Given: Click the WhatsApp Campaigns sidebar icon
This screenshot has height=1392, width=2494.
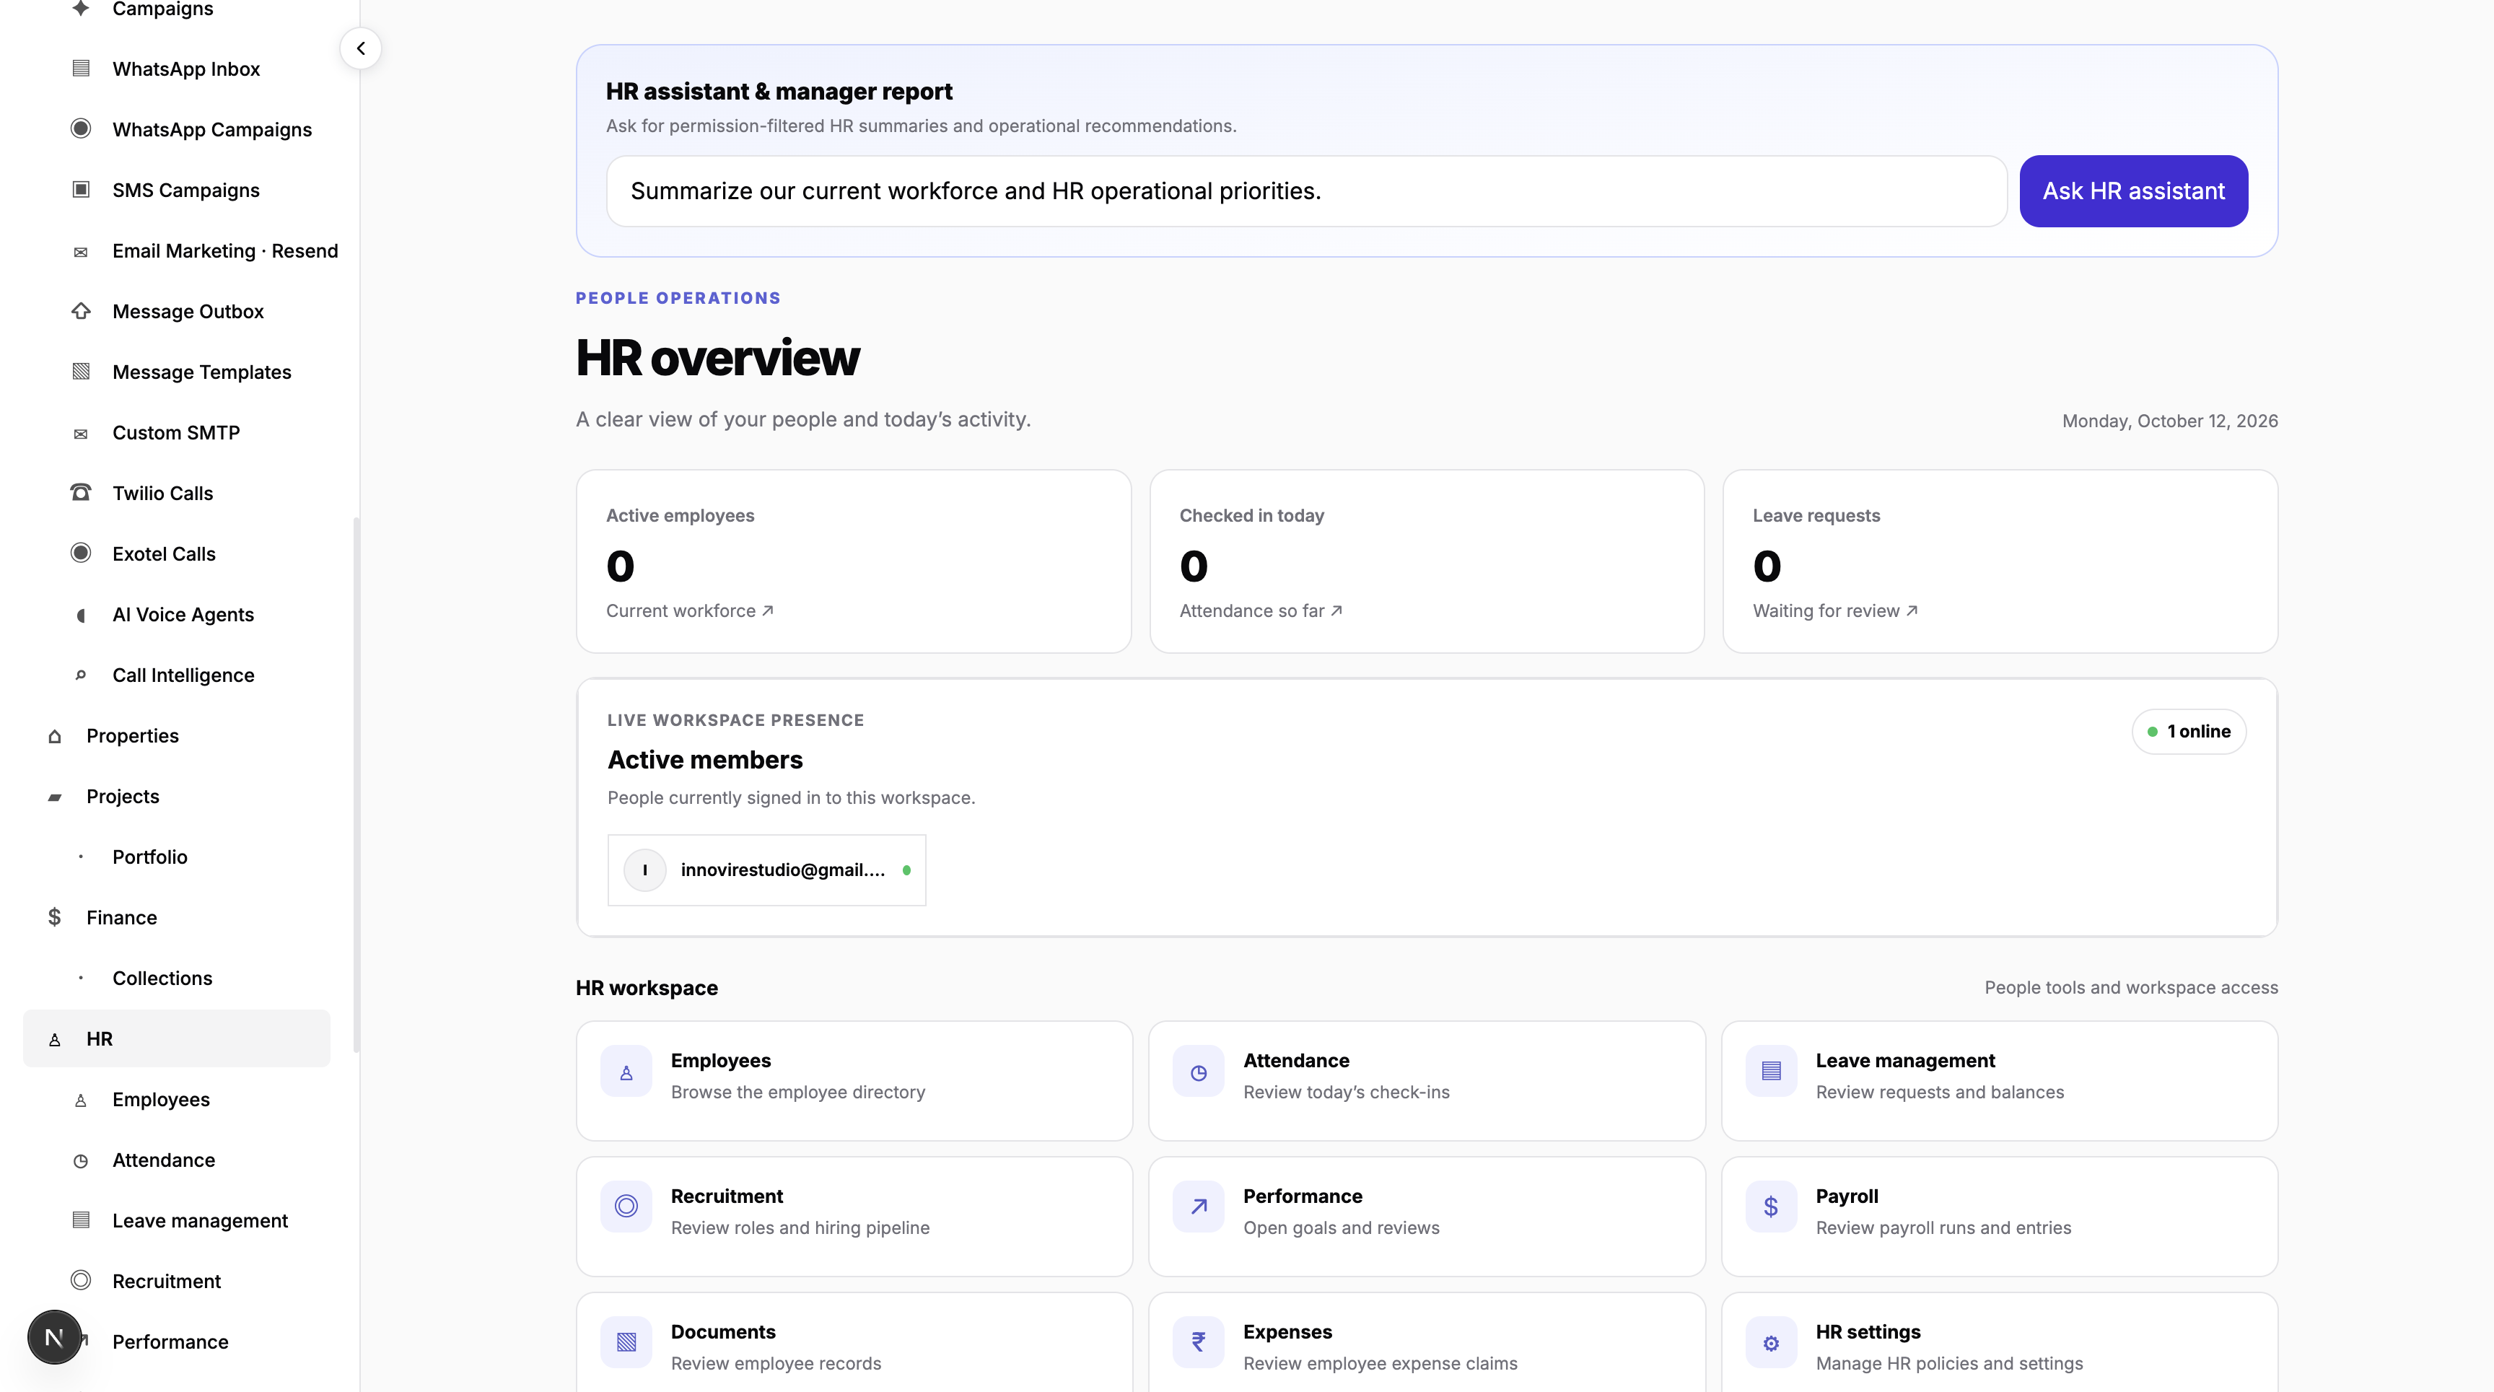Looking at the screenshot, I should tap(82, 128).
